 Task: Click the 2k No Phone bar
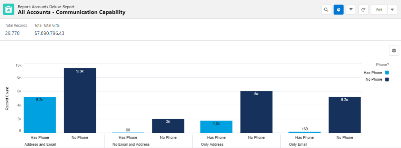coord(168,126)
